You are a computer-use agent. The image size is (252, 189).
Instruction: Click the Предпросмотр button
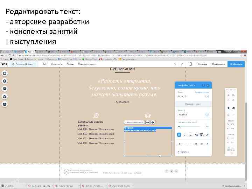pyautogui.click(x=218, y=64)
